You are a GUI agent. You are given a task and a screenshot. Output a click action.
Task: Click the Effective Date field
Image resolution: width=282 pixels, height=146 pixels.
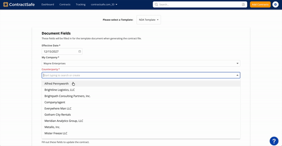tap(62, 52)
